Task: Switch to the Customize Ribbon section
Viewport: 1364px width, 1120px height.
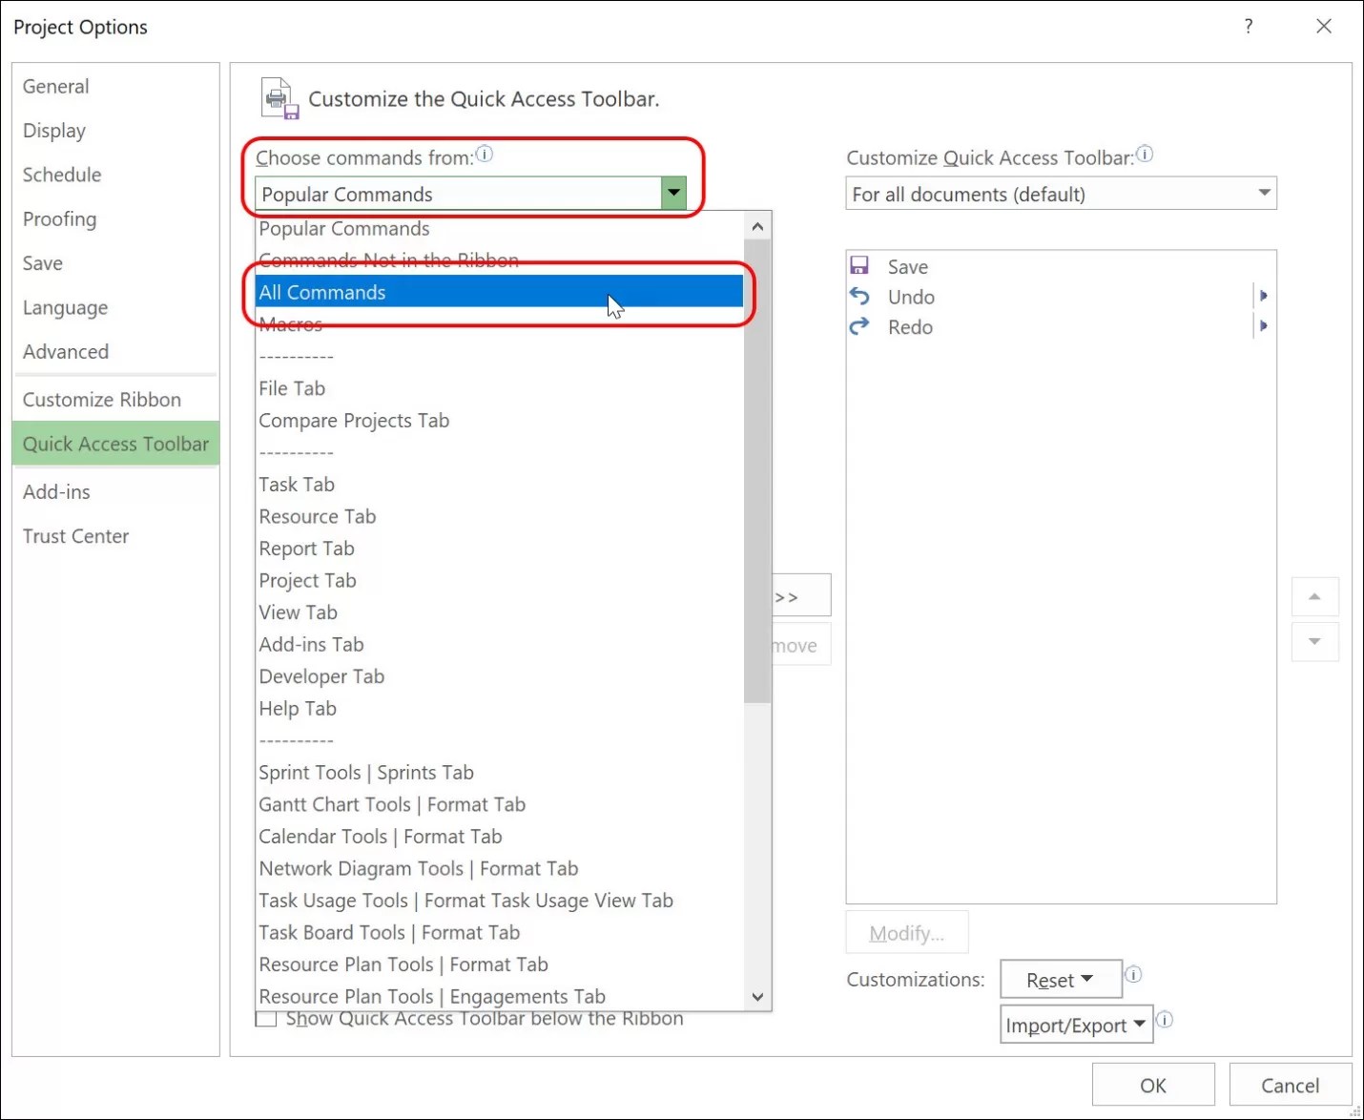Action: tap(102, 399)
